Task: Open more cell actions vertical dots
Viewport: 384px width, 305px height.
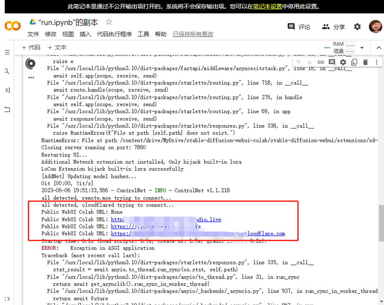Action: pyautogui.click(x=376, y=62)
